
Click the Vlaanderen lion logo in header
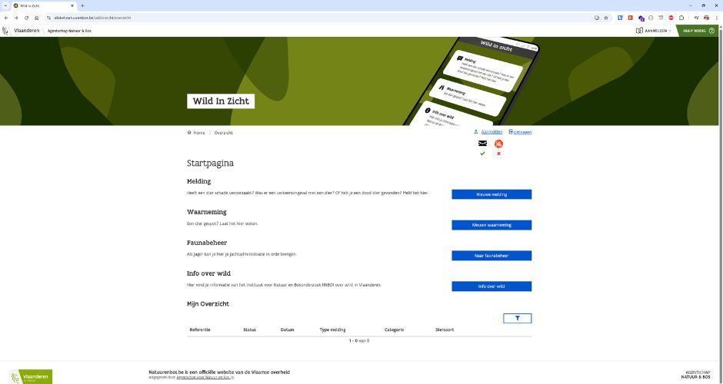click(x=6, y=31)
